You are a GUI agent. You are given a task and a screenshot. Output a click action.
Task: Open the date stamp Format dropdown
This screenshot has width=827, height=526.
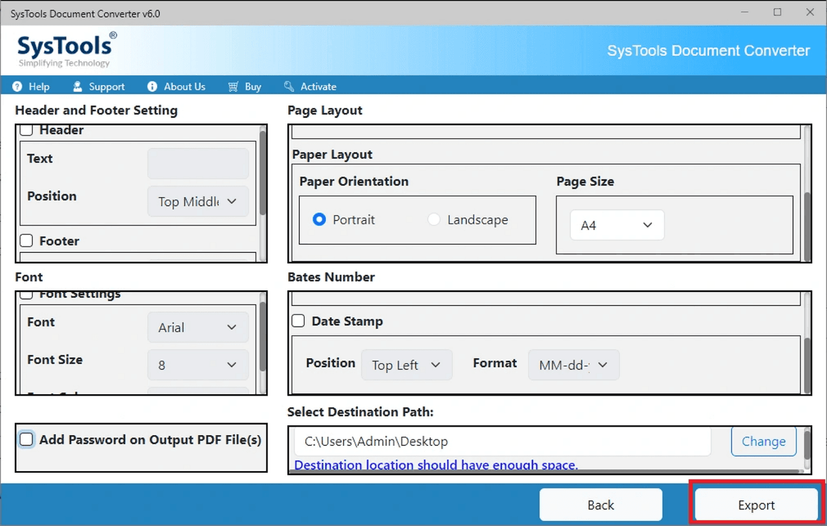[x=573, y=365]
